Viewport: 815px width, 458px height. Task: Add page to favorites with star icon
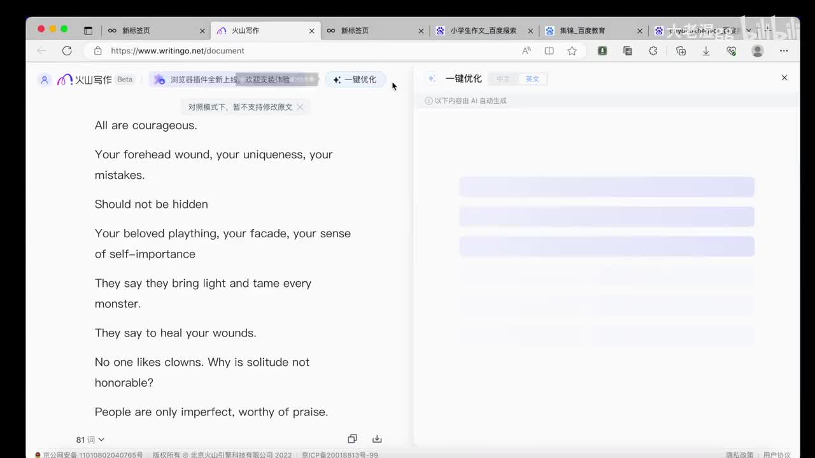pyautogui.click(x=572, y=51)
